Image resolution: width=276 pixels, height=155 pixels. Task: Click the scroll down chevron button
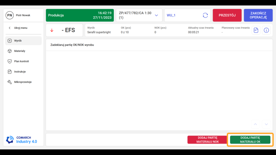click(266, 124)
